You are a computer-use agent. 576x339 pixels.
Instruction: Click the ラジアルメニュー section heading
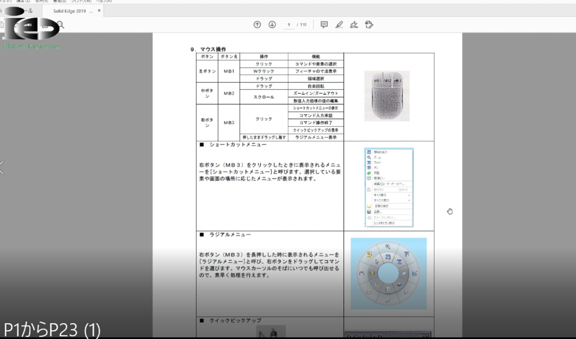coord(230,235)
